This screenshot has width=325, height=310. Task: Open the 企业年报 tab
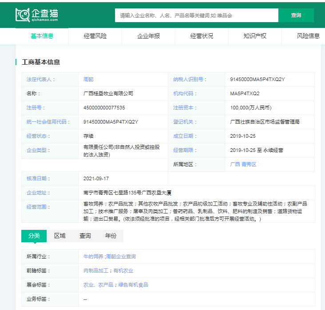pos(148,36)
